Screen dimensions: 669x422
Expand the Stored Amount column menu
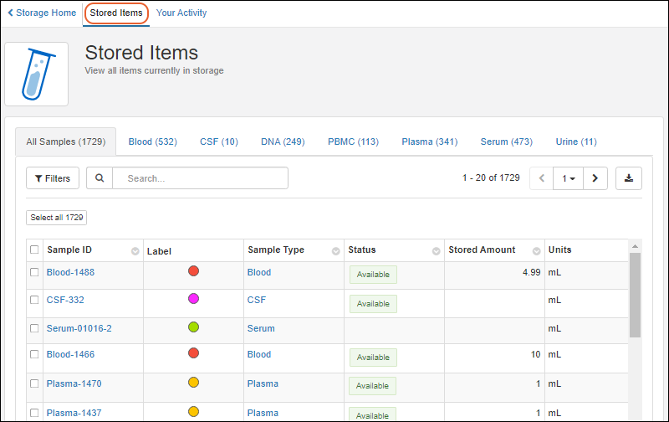536,250
